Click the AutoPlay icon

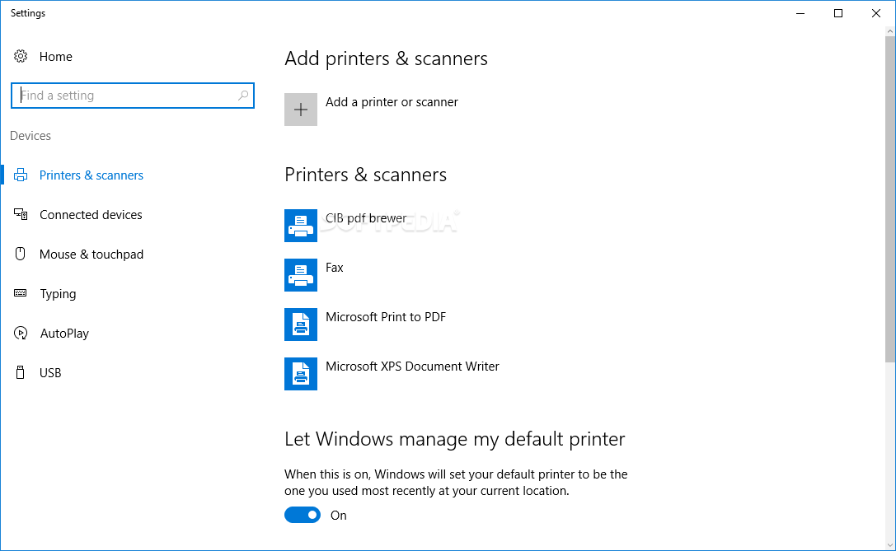point(21,333)
